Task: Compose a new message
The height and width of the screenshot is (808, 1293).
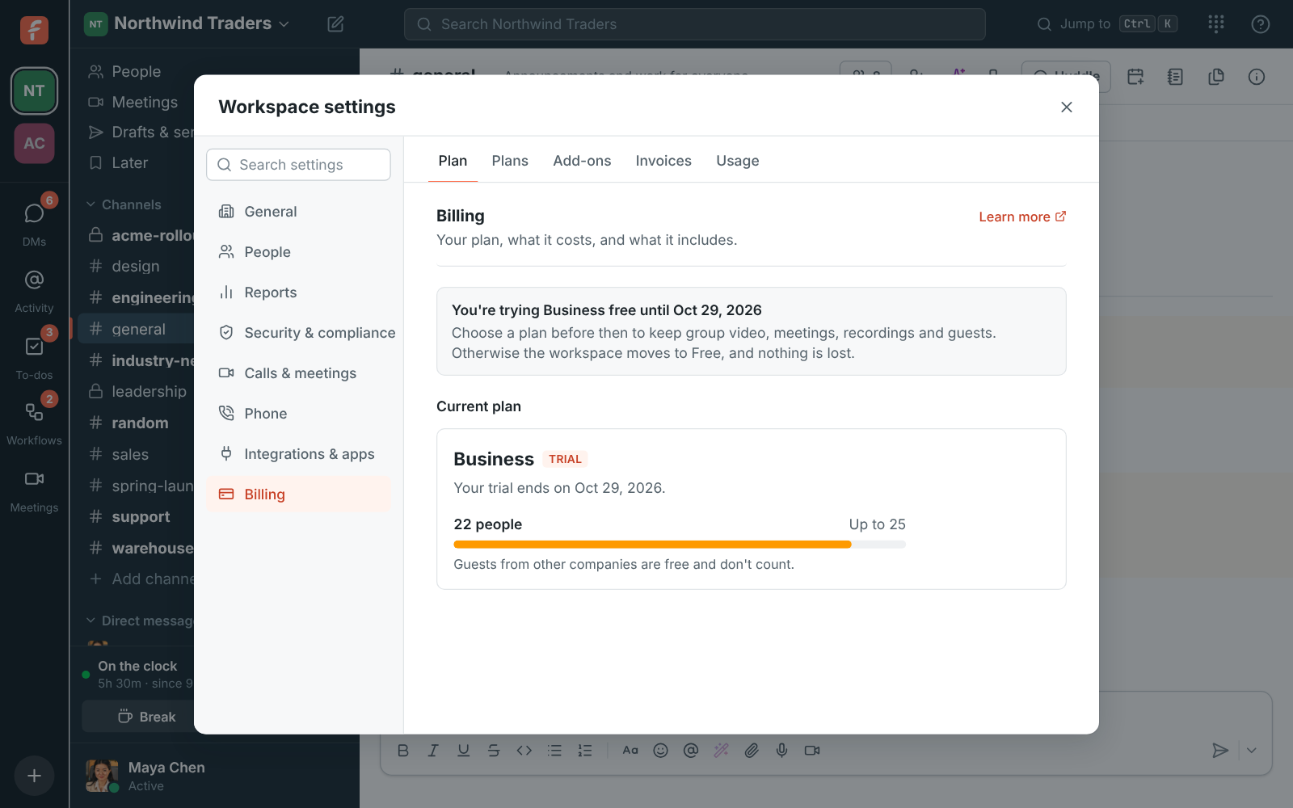Action: click(335, 24)
